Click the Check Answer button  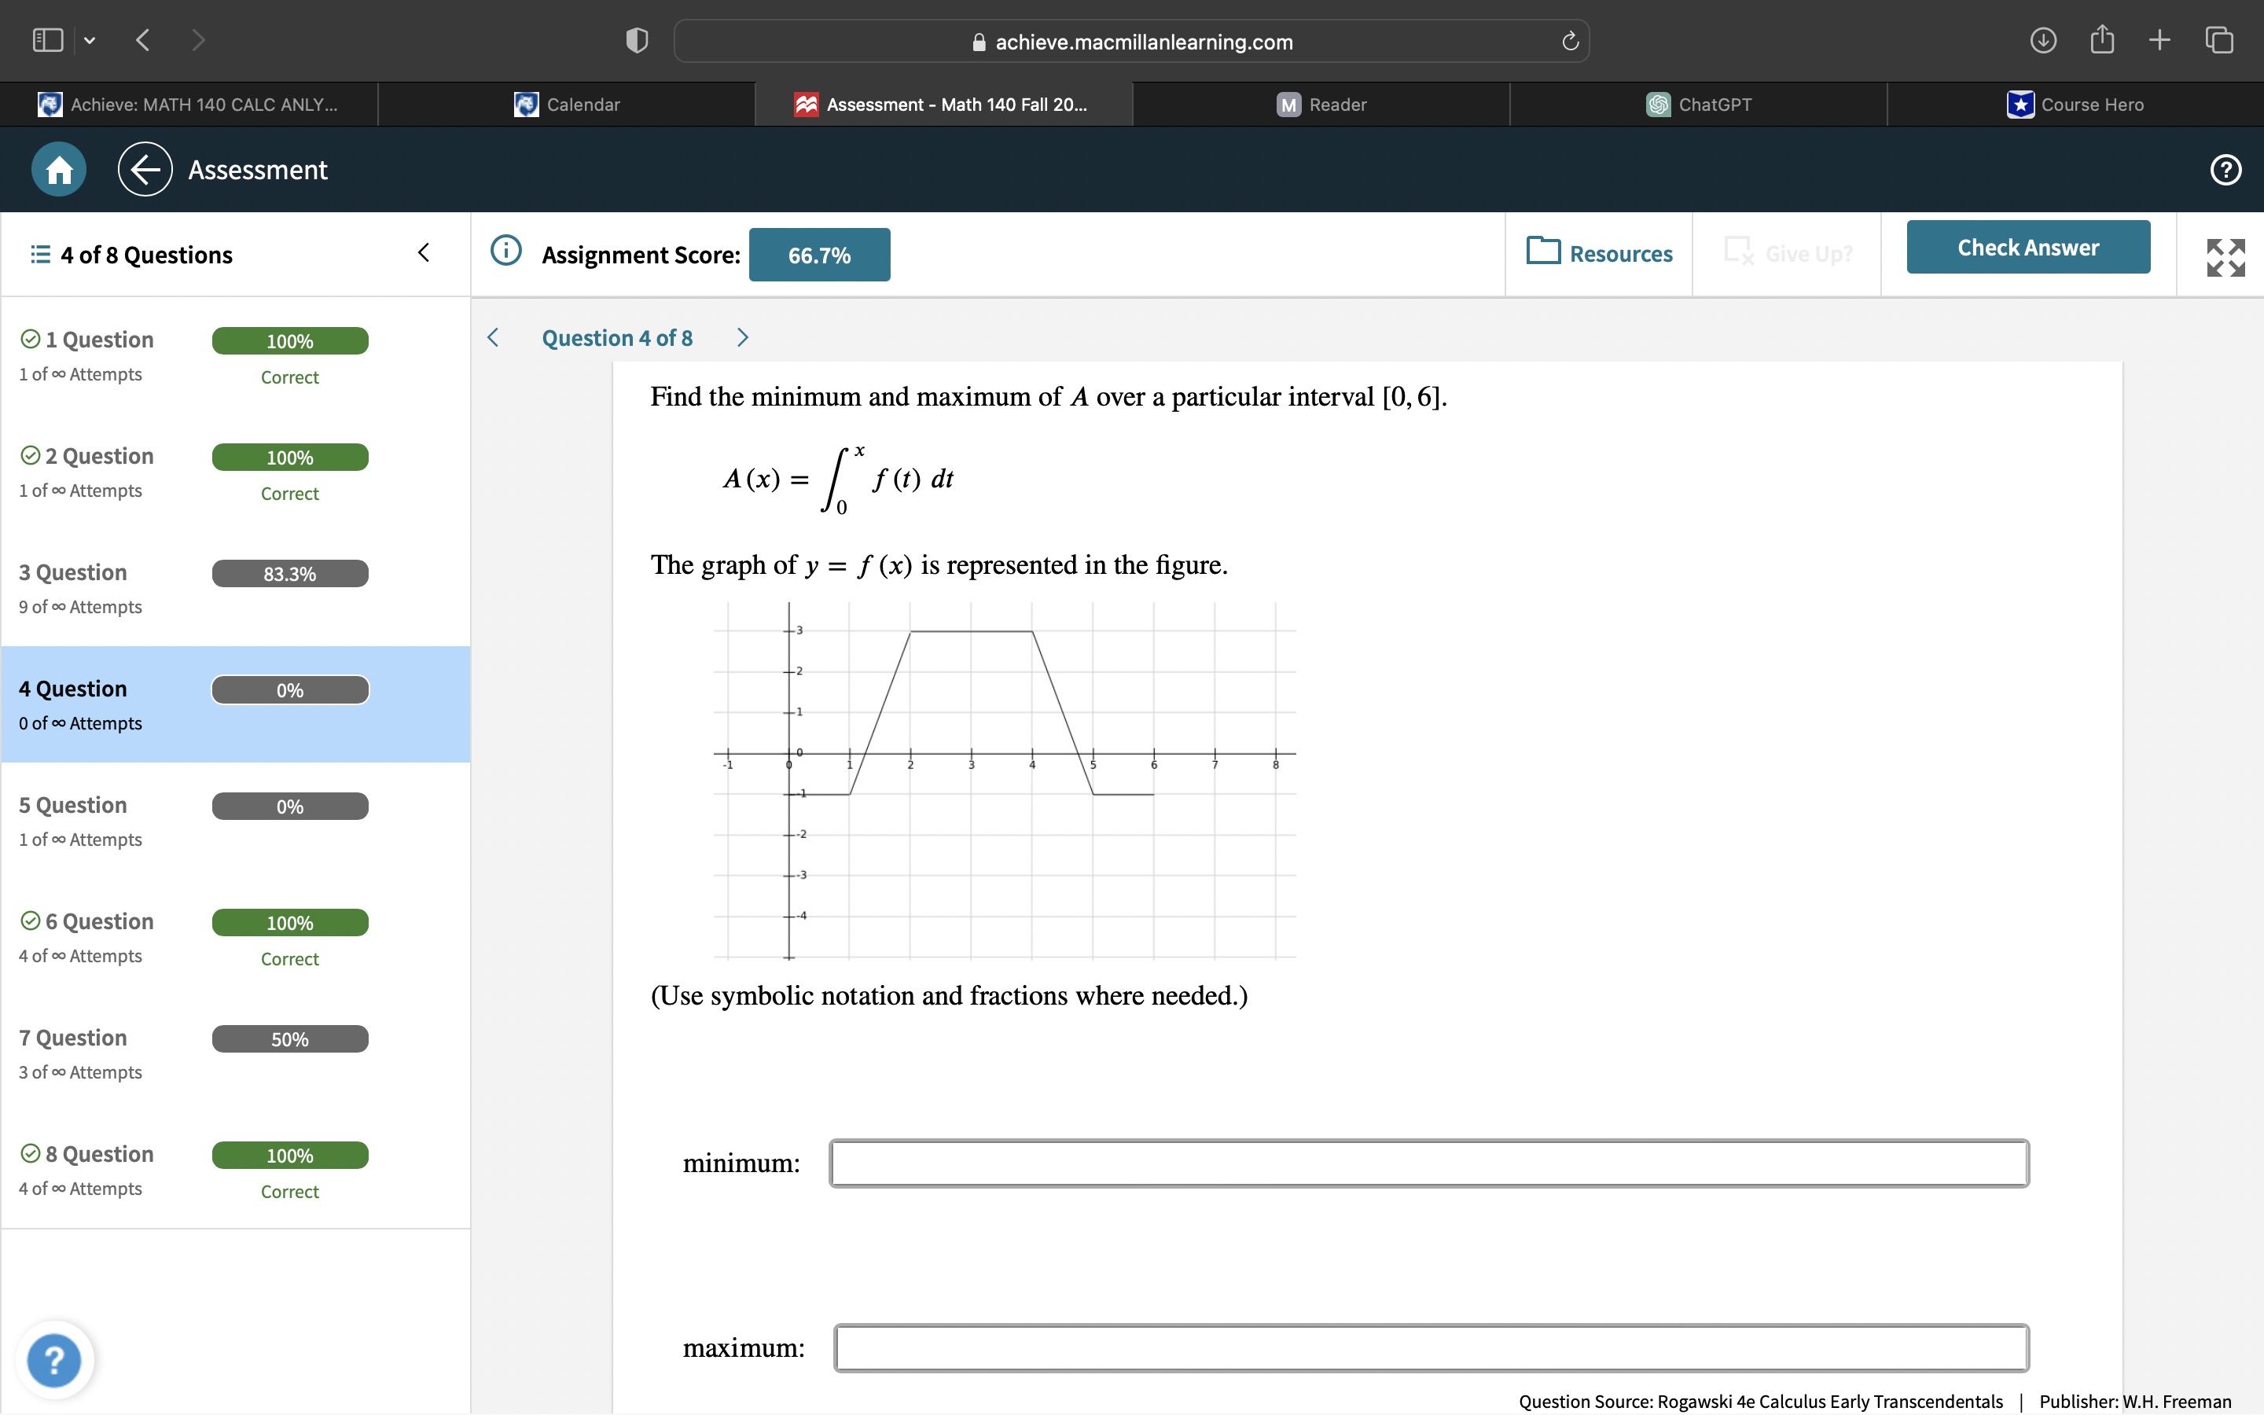point(2027,246)
